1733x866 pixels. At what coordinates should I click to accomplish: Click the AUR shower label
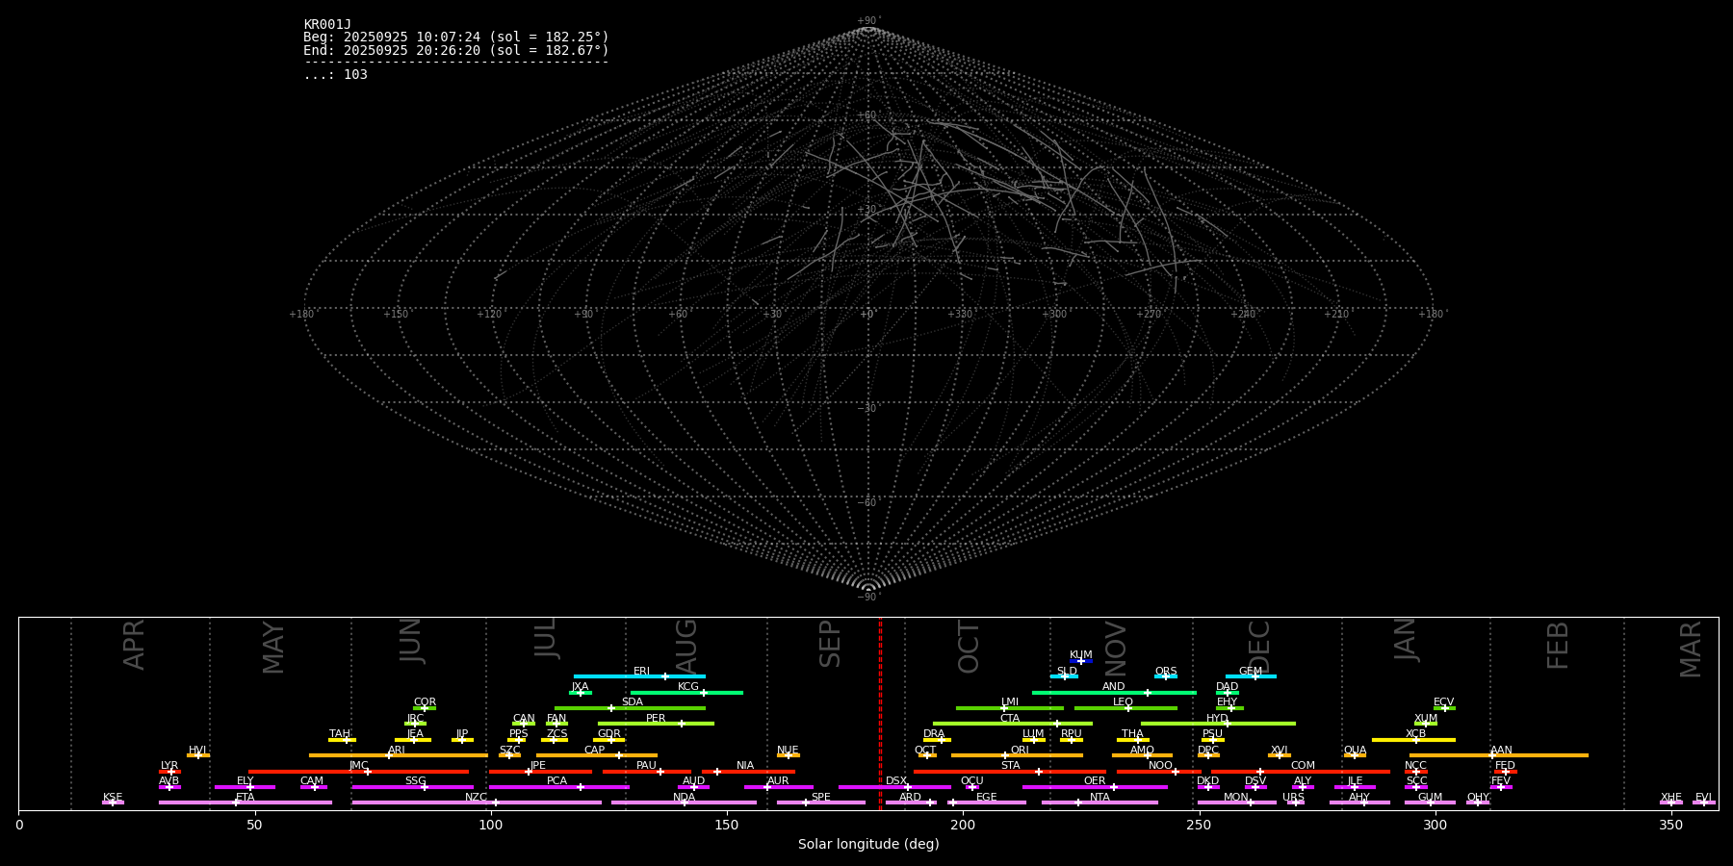(778, 781)
